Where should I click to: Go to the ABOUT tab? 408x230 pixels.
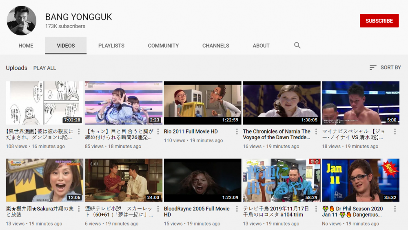pyautogui.click(x=261, y=46)
